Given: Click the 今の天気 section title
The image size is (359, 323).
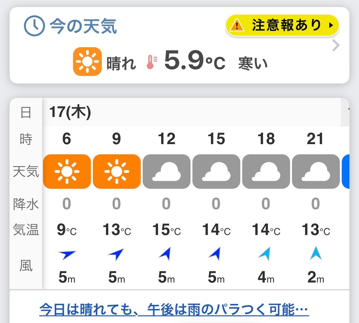Looking at the screenshot, I should pyautogui.click(x=83, y=26).
